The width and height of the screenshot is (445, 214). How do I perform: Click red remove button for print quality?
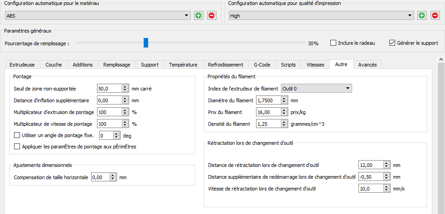[x=435, y=15]
